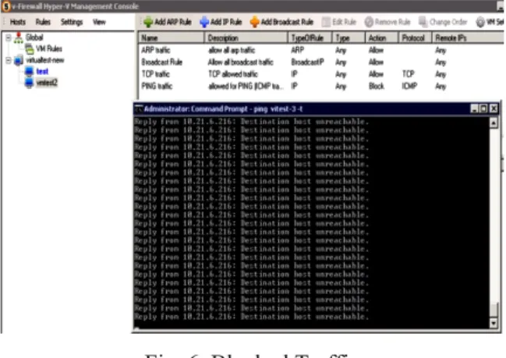506x358 pixels.
Task: Click the Change Order toolbar button
Action: [443, 22]
